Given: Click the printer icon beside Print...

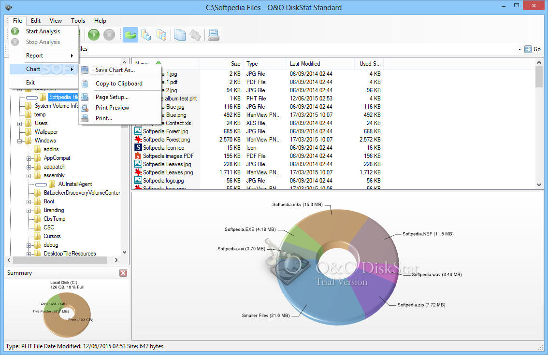Looking at the screenshot, I should tap(85, 118).
